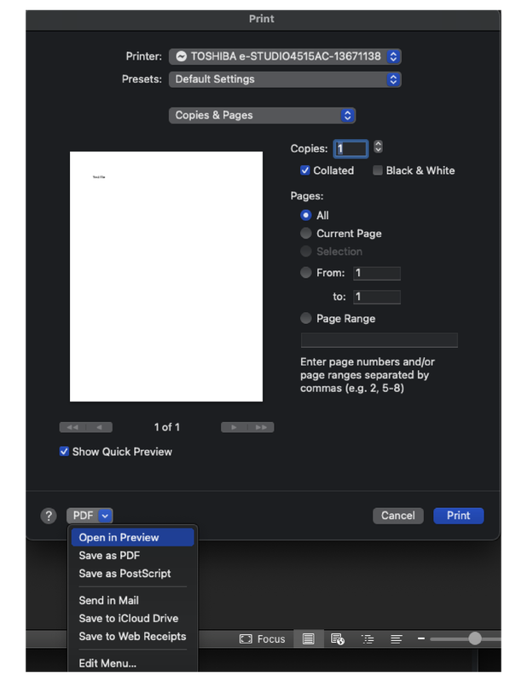Go to next preview page button
The image size is (527, 682).
click(x=235, y=428)
